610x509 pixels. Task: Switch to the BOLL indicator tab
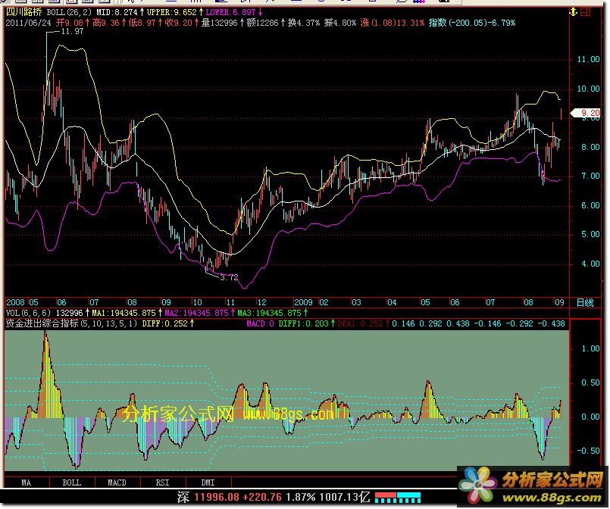pyautogui.click(x=72, y=482)
